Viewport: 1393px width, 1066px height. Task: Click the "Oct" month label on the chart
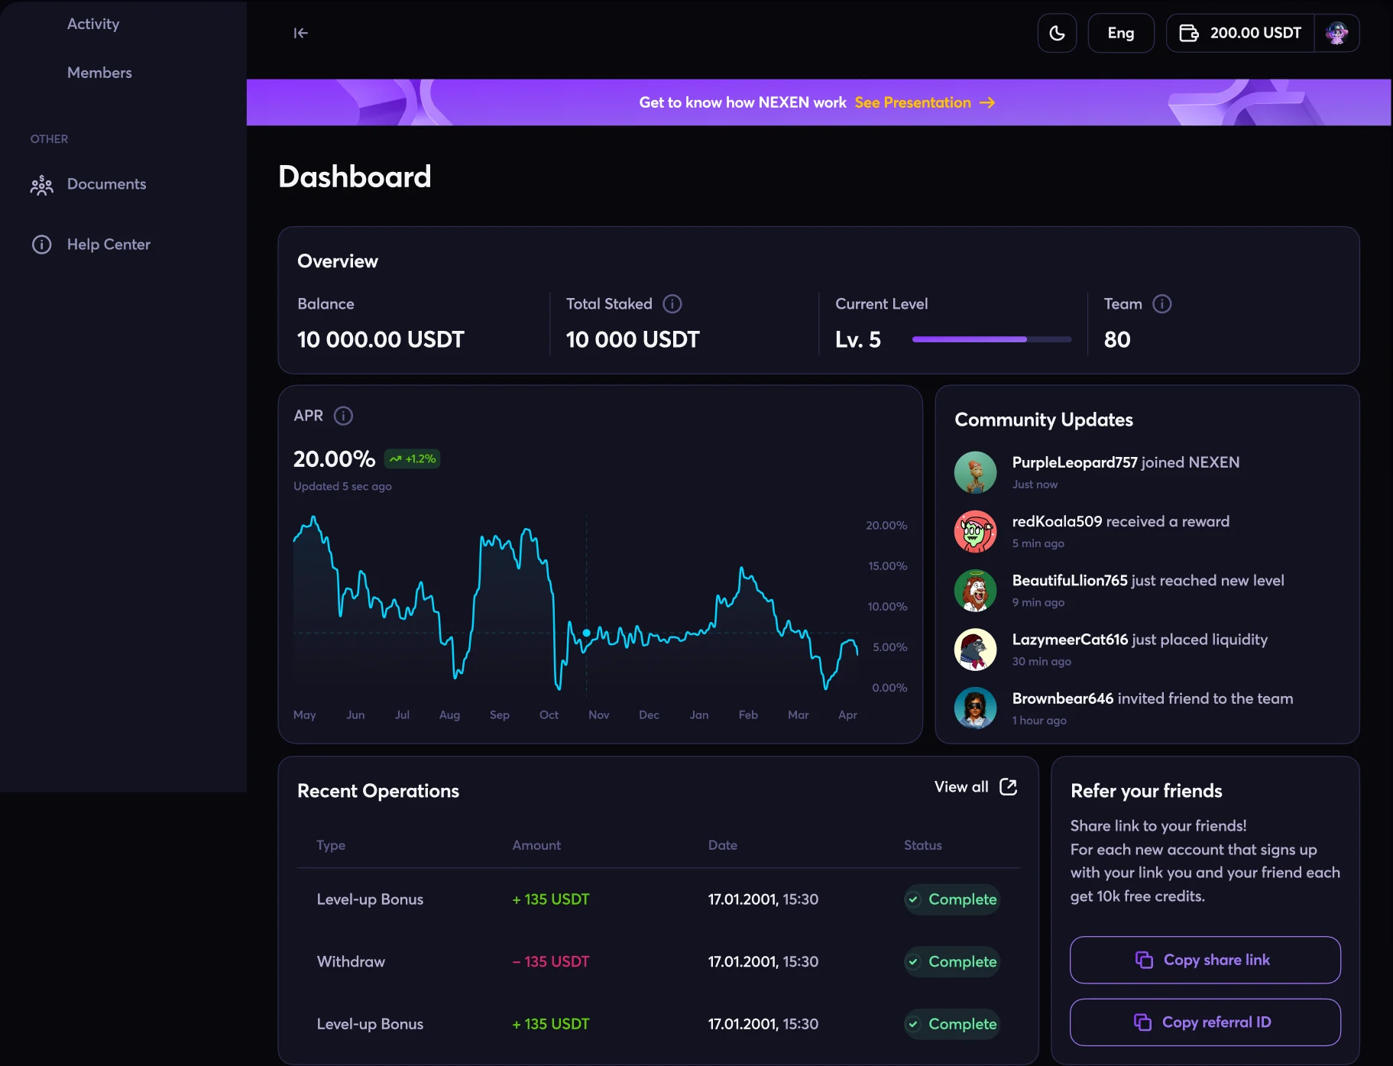click(x=549, y=714)
